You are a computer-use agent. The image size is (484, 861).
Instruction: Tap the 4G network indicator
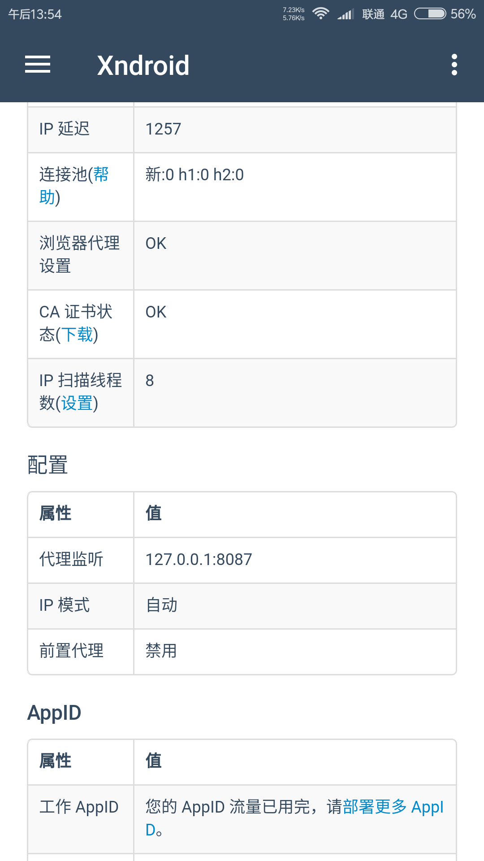click(399, 13)
